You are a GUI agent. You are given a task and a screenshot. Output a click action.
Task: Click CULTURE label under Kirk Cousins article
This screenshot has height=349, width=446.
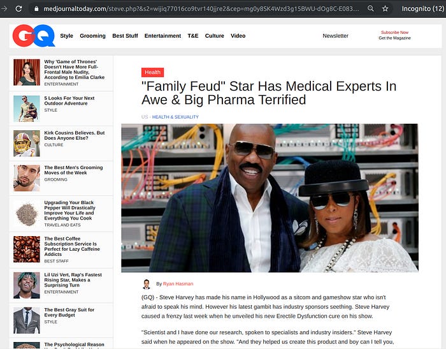(54, 145)
